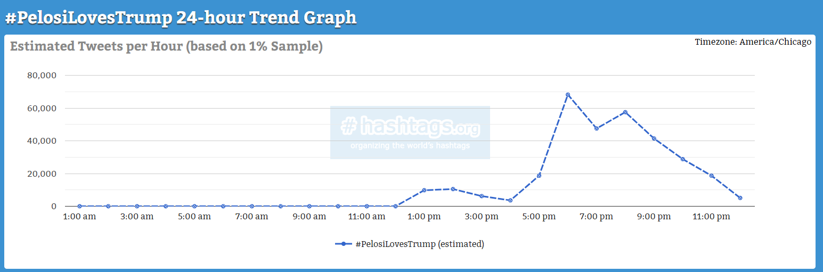The height and width of the screenshot is (272, 823).
Task: Click the 6:00 pm peak data point
Action: (x=568, y=95)
